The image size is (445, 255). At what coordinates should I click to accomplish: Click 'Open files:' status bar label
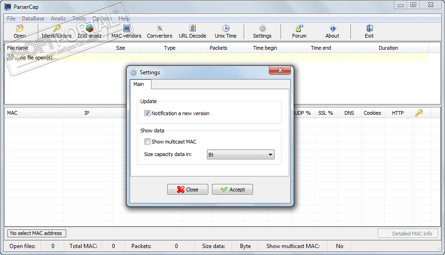pos(22,246)
